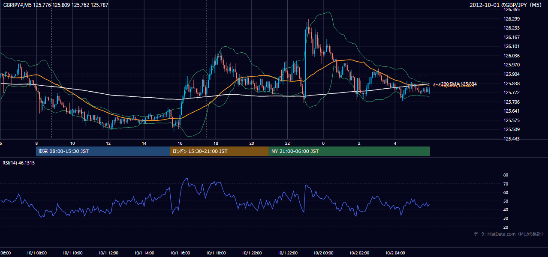Click price axis label 125.575
Screen dimensions: 548x257
tap(511, 121)
